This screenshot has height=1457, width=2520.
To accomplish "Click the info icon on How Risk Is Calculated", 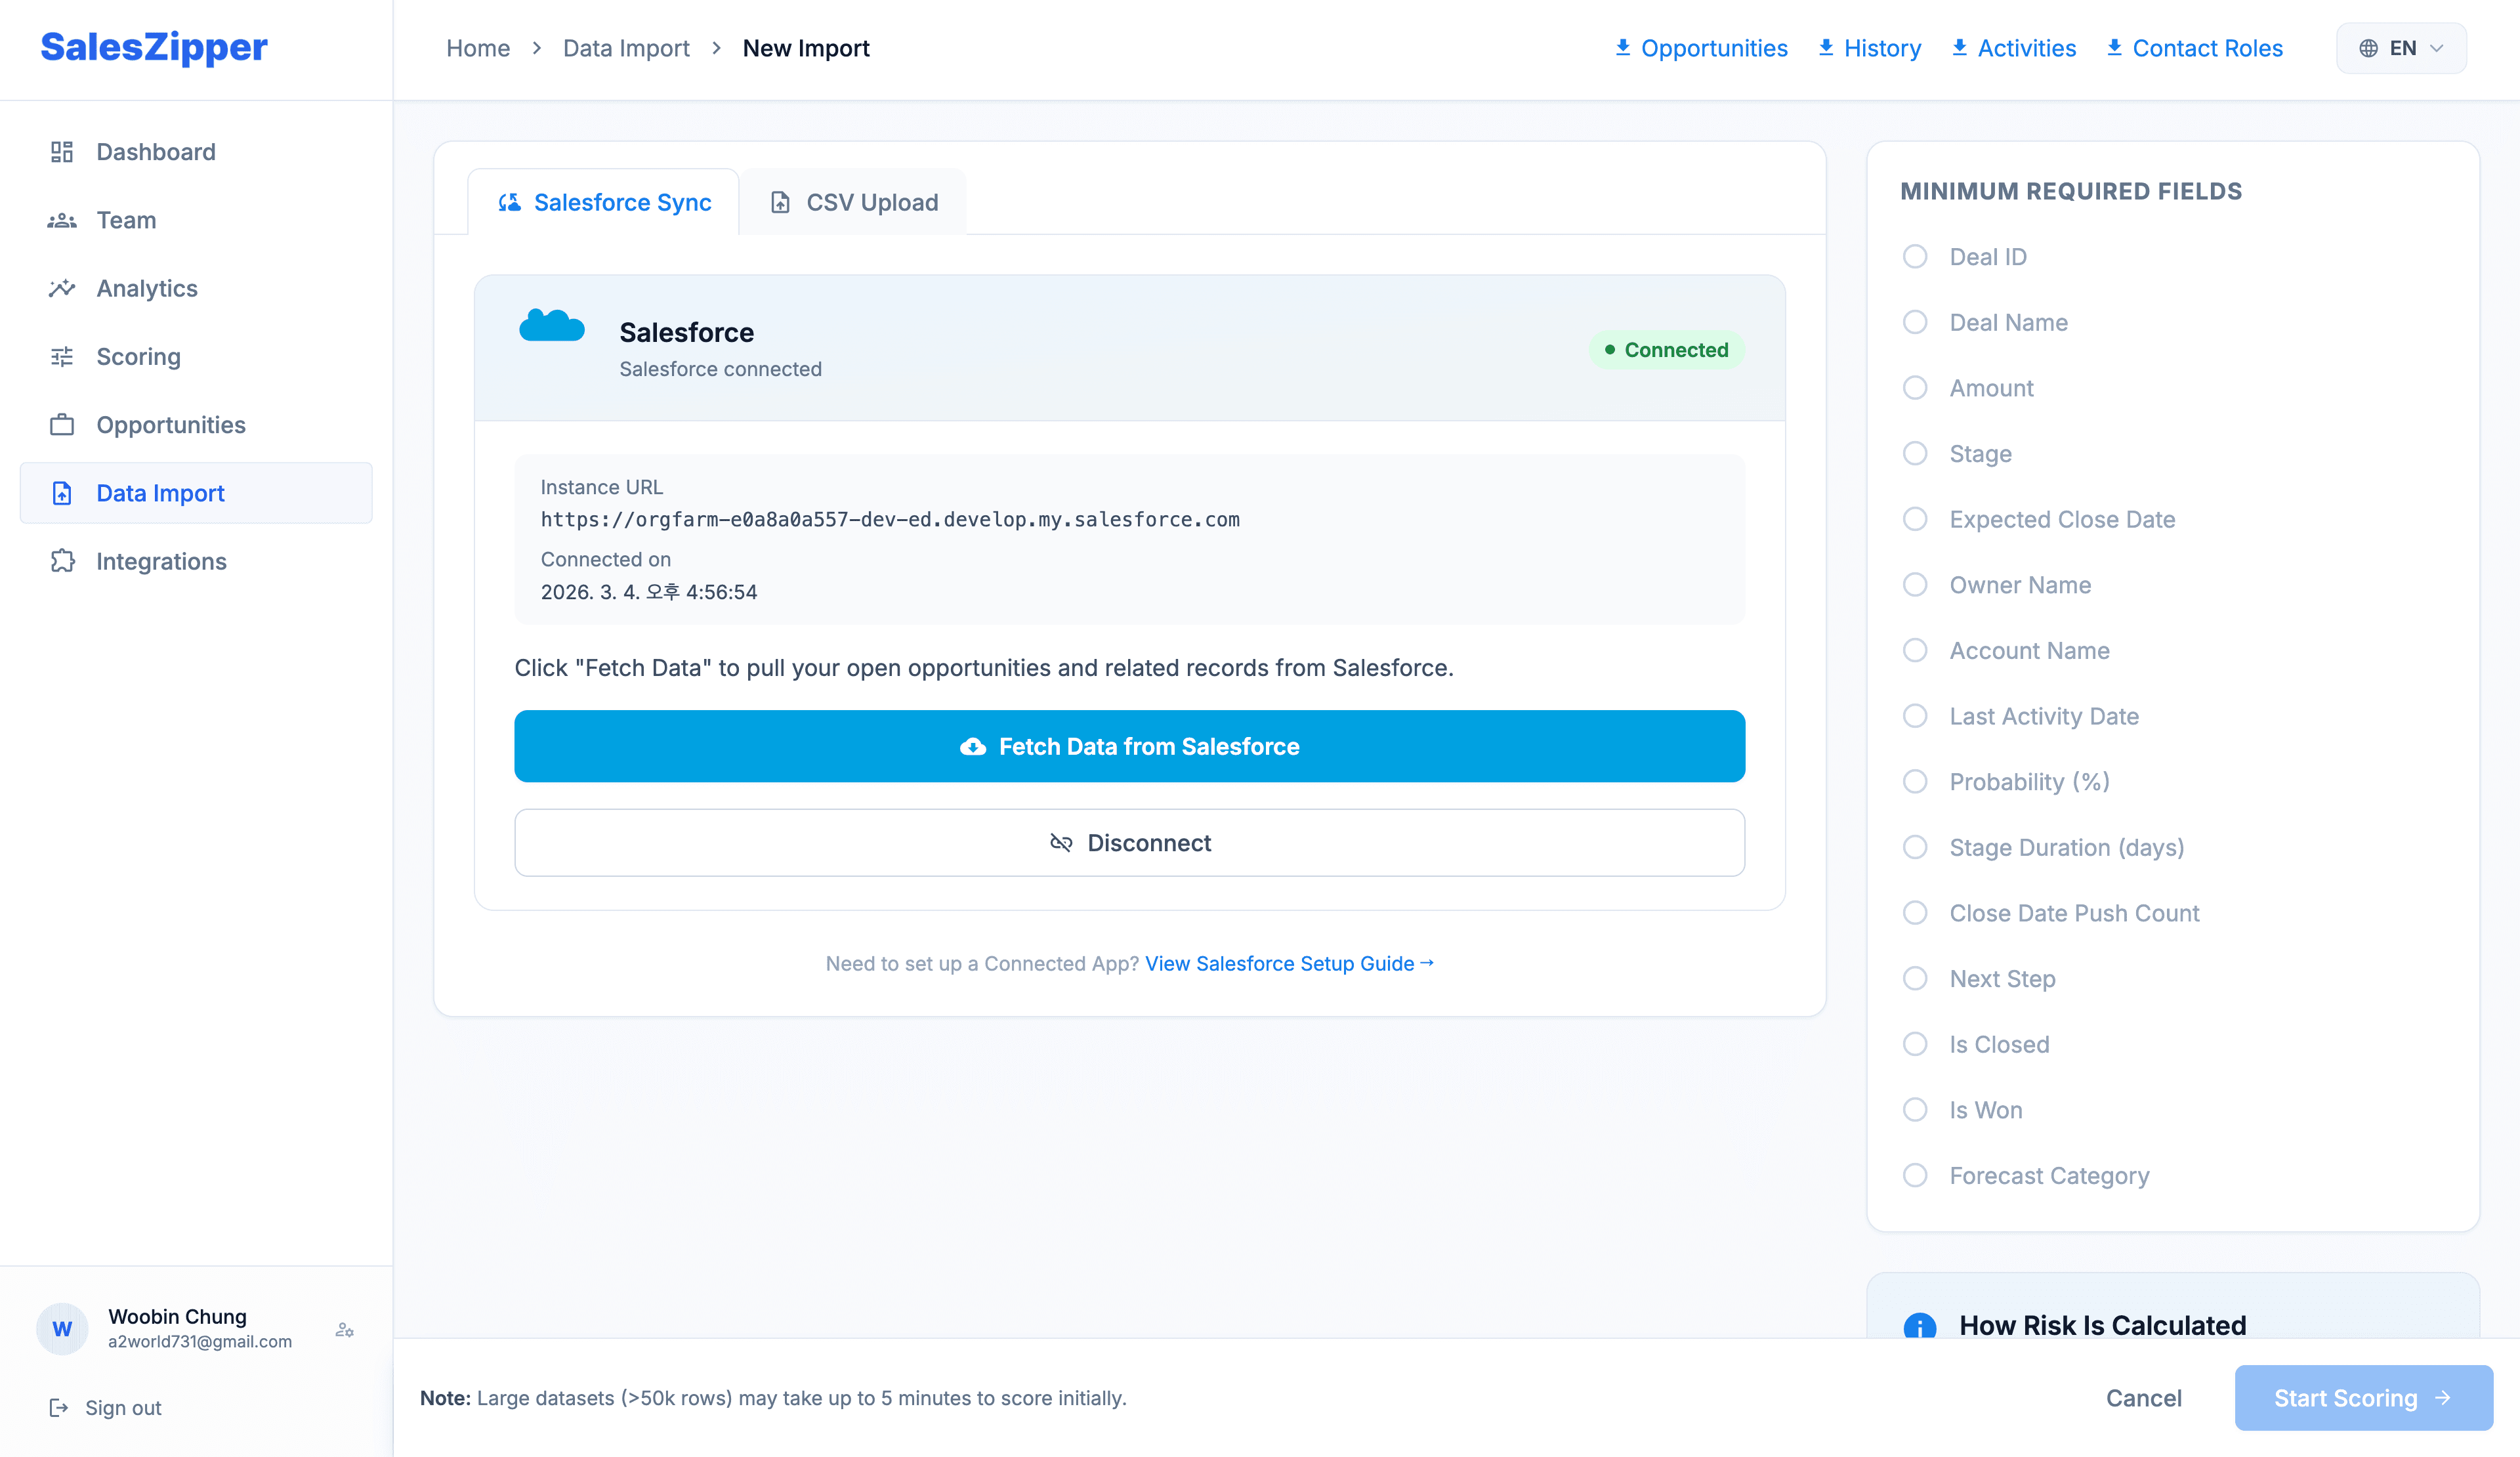I will tap(1920, 1325).
